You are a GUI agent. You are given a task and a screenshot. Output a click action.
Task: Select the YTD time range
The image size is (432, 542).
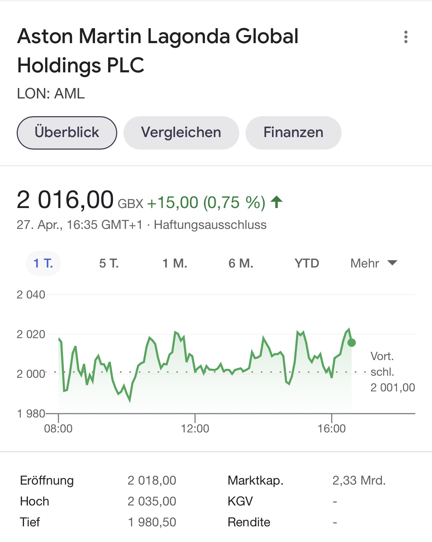tap(307, 263)
